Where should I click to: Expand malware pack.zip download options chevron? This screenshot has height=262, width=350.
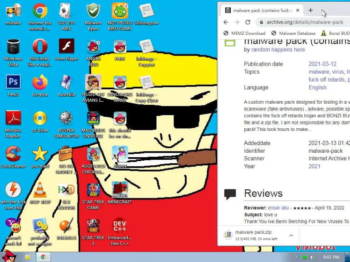(291, 235)
